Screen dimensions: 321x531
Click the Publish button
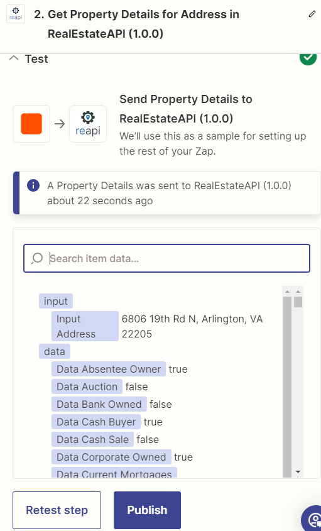point(147,510)
